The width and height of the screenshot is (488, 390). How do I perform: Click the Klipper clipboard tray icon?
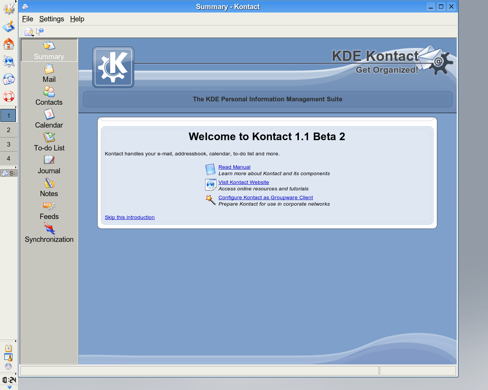(8, 348)
